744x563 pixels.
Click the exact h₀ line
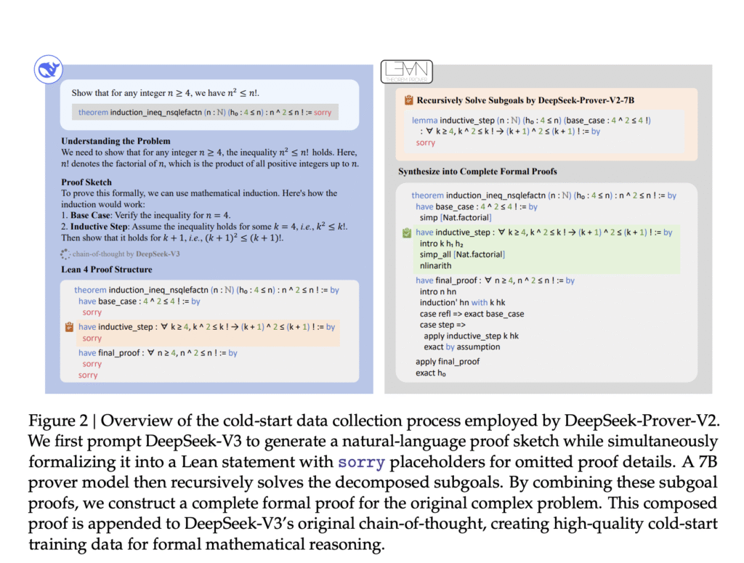point(432,373)
